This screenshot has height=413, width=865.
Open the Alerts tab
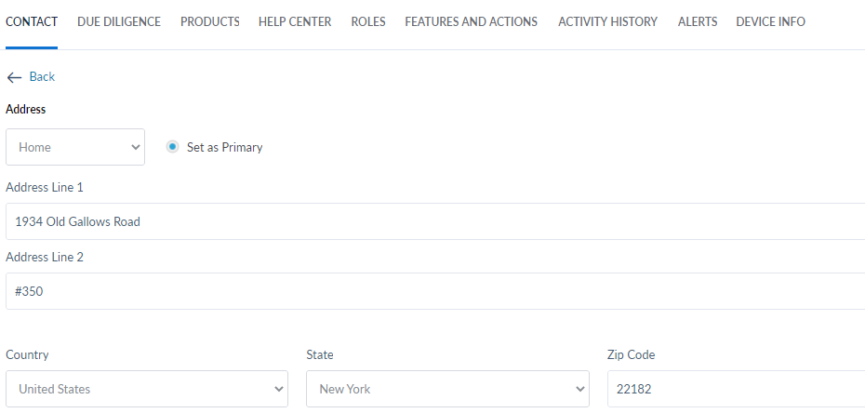pos(698,21)
